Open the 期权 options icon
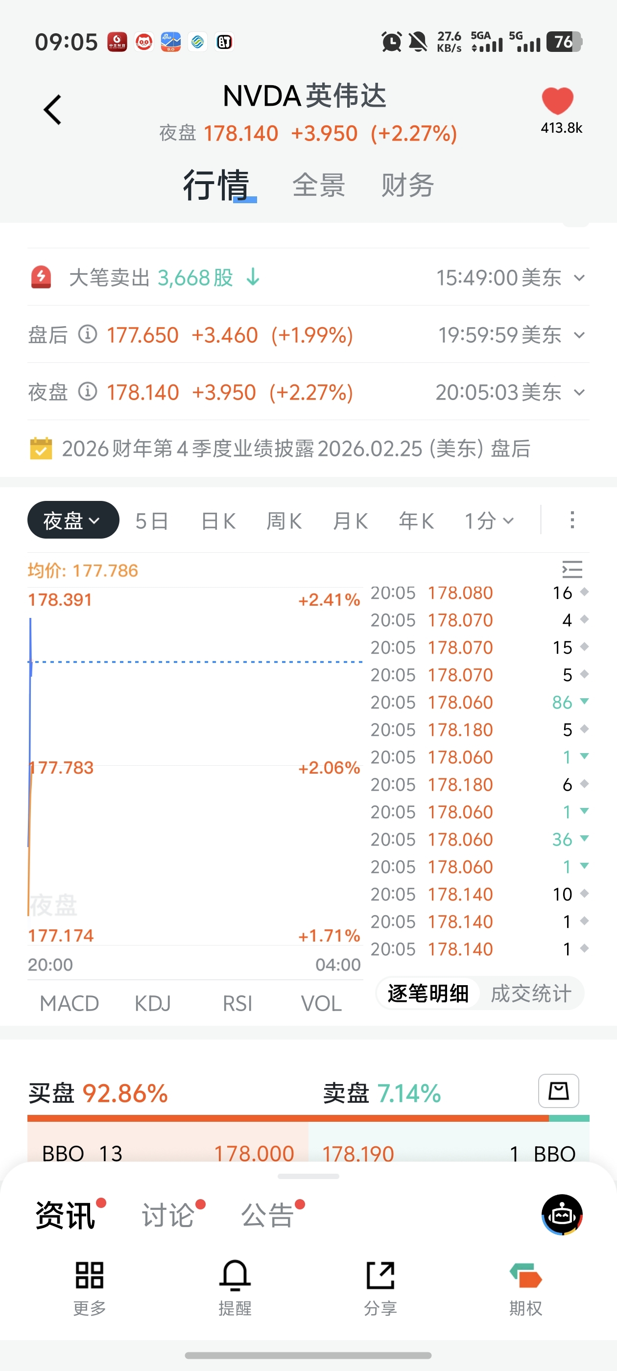This screenshot has width=617, height=1371. pyautogui.click(x=525, y=1276)
